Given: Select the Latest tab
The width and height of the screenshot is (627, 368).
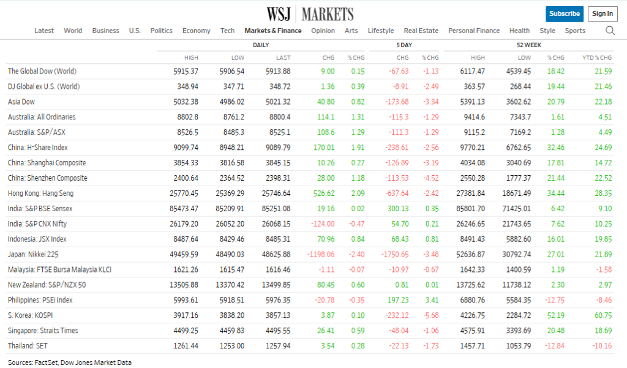Looking at the screenshot, I should [44, 30].
